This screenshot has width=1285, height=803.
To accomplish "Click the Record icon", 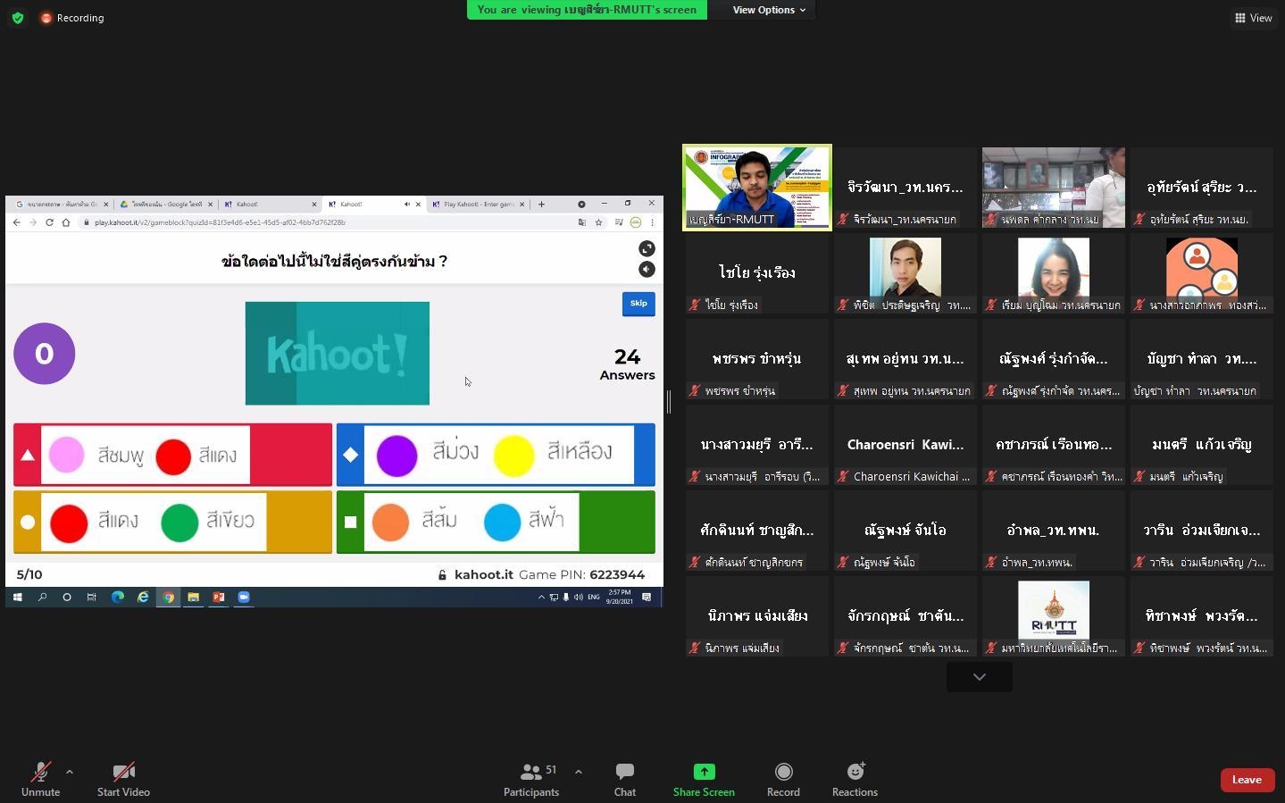I will click(x=783, y=772).
